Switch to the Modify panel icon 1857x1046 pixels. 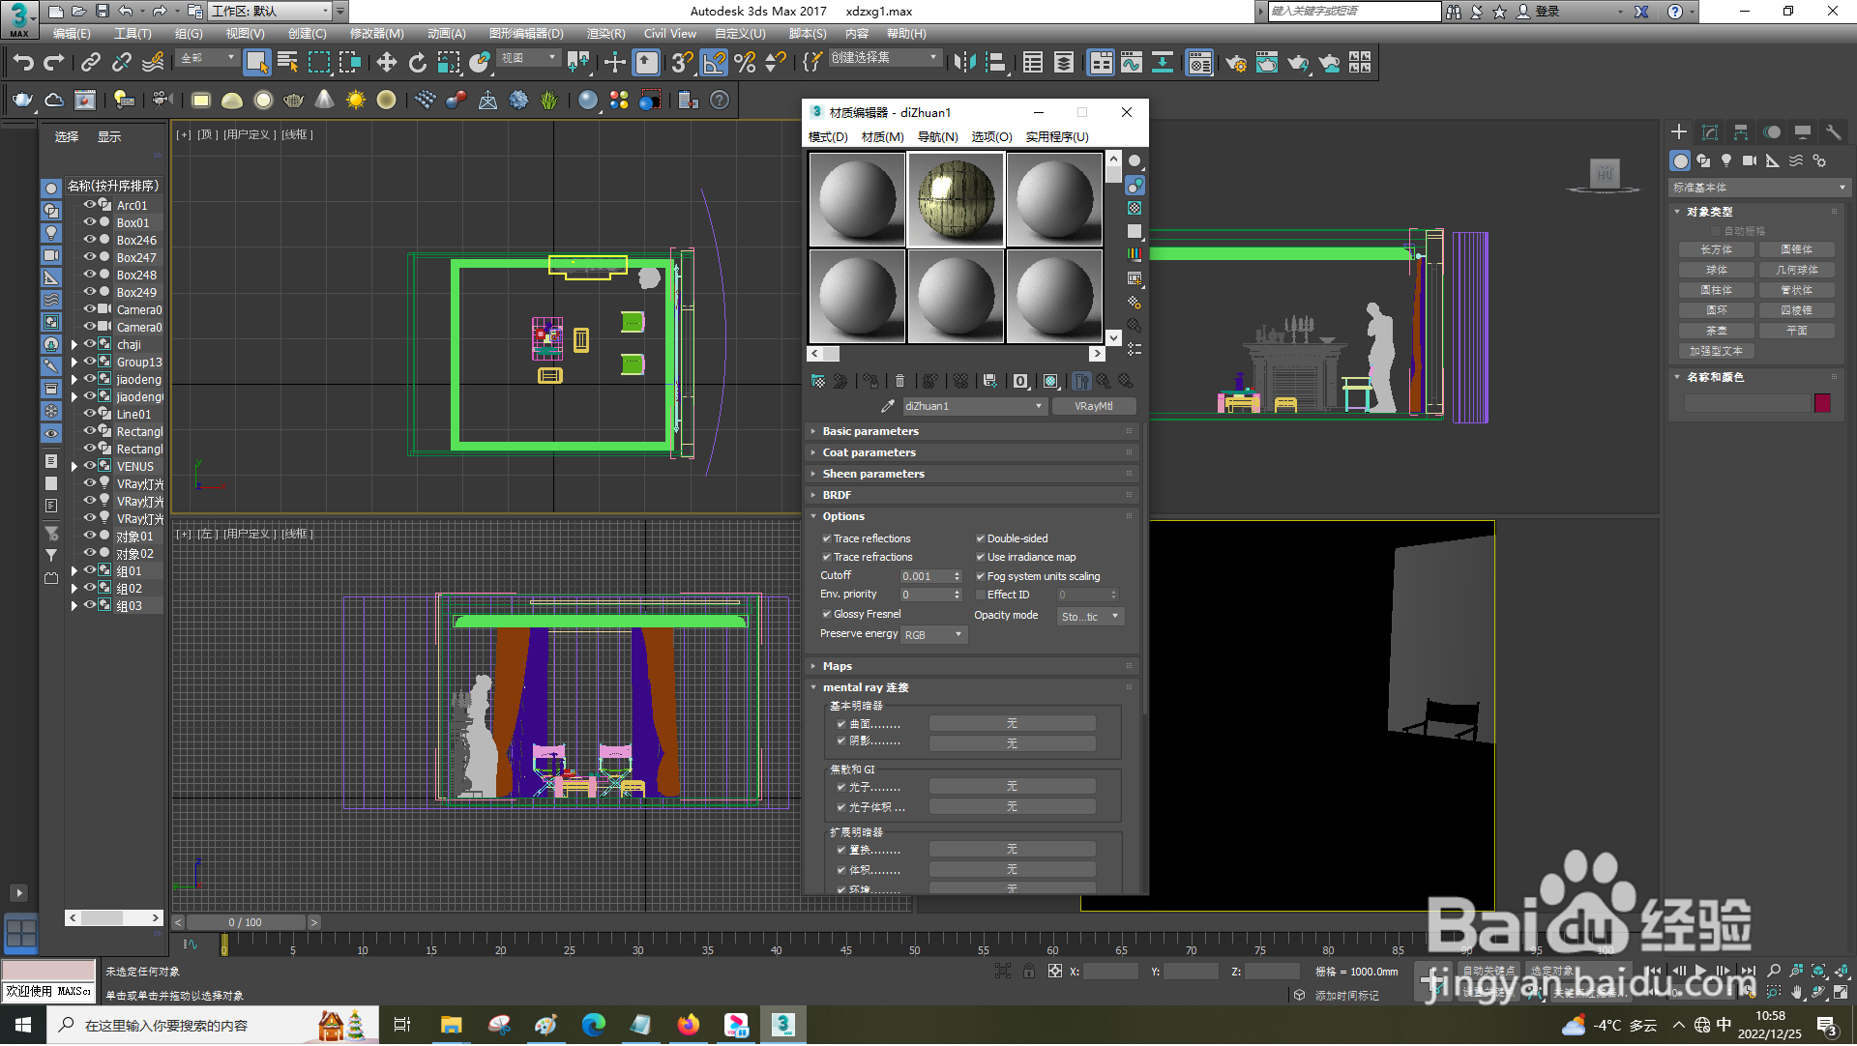[x=1710, y=131]
